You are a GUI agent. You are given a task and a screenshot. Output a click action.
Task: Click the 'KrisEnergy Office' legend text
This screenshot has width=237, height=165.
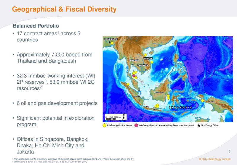coord(210,125)
